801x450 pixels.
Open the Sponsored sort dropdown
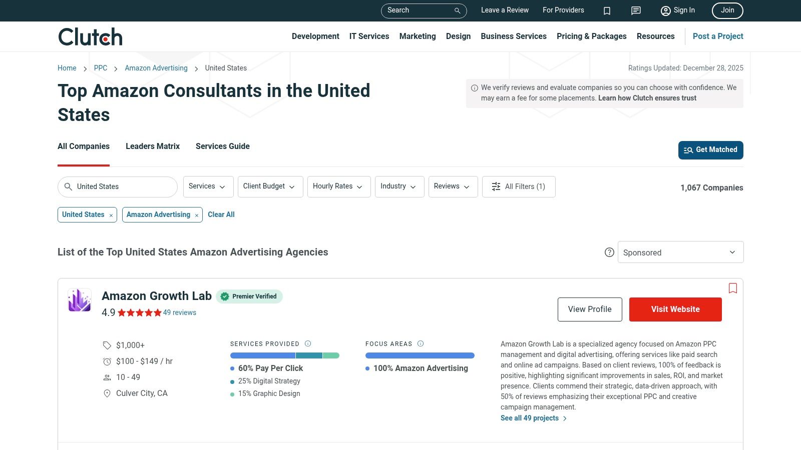681,252
